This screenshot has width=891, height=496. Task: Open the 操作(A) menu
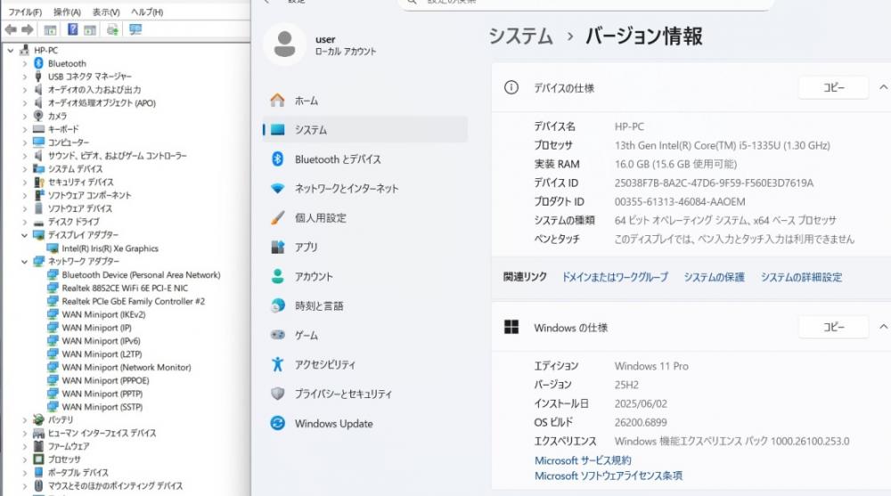tap(67, 12)
